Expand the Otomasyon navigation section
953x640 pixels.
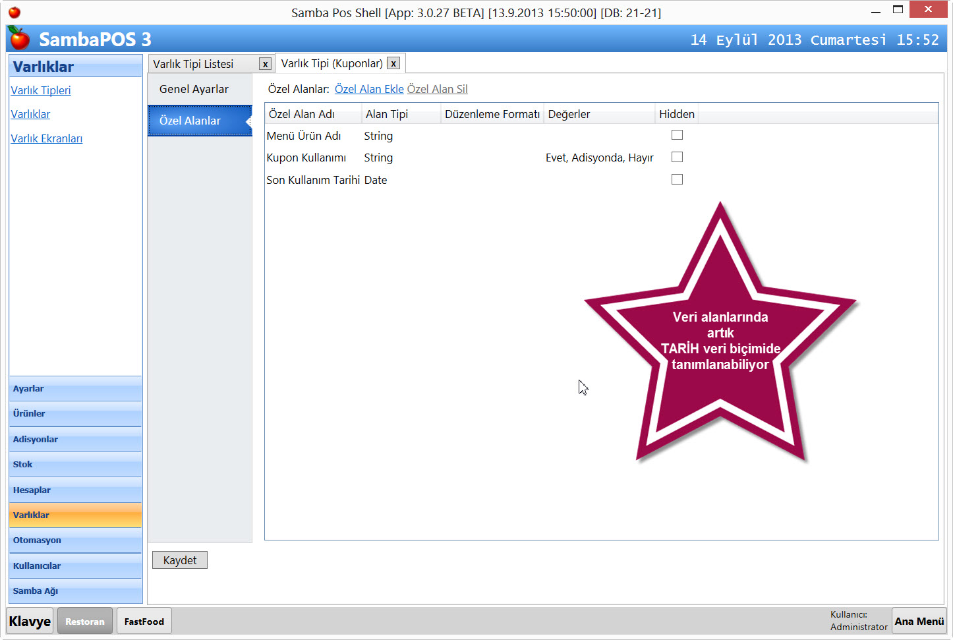(75, 540)
